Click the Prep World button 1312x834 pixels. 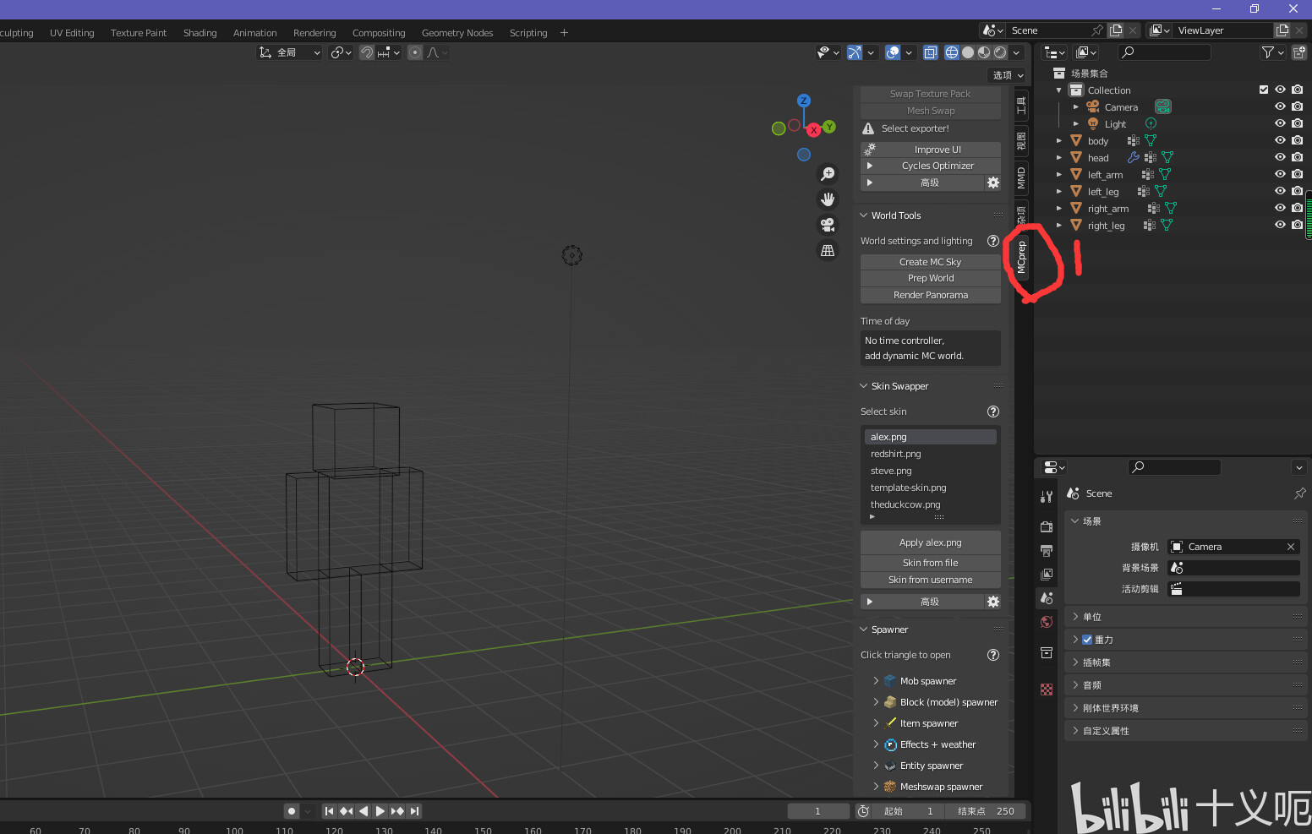pos(931,278)
